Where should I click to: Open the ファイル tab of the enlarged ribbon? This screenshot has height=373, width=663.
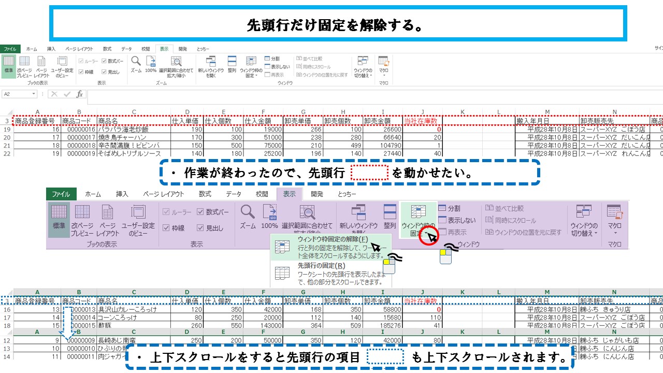tap(61, 194)
